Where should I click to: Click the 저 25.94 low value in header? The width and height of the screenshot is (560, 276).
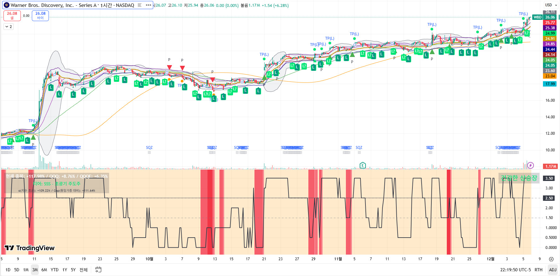click(x=191, y=5)
